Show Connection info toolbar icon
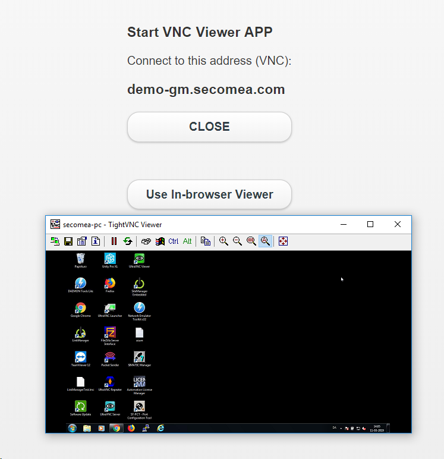Screen dimensions: 444x459 point(96,241)
